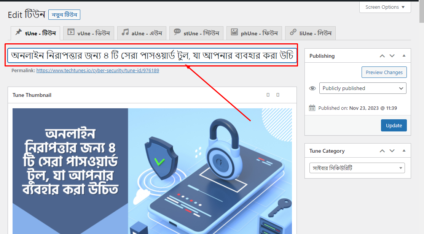Move Publishing panel up using its up arrow
This screenshot has width=424, height=234.
[x=382, y=55]
